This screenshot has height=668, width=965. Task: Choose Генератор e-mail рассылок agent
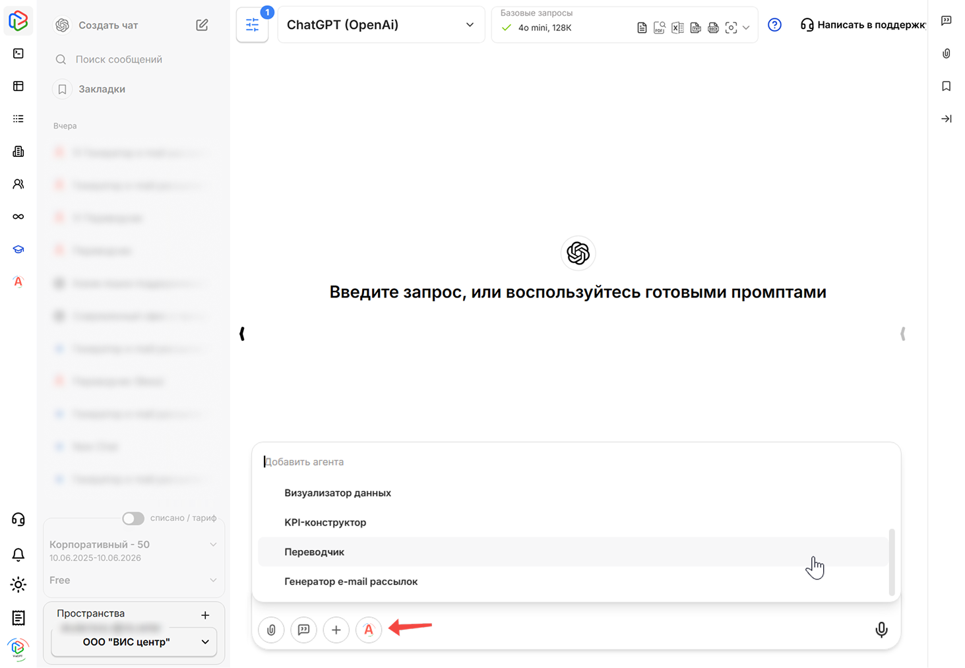tap(351, 582)
